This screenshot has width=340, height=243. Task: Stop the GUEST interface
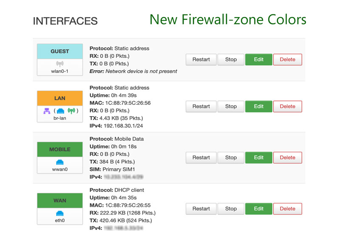(231, 60)
